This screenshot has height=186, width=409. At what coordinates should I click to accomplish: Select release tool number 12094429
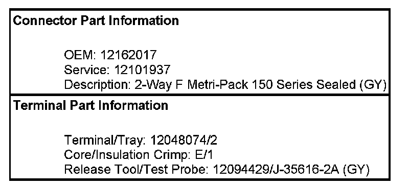pyautogui.click(x=241, y=170)
